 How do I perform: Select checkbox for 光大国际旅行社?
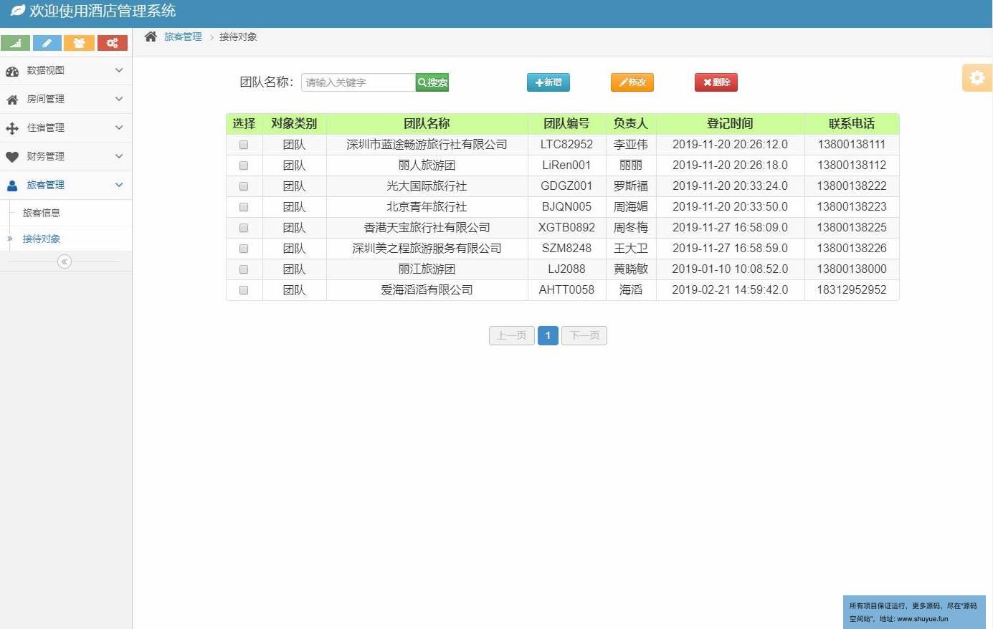coord(244,186)
